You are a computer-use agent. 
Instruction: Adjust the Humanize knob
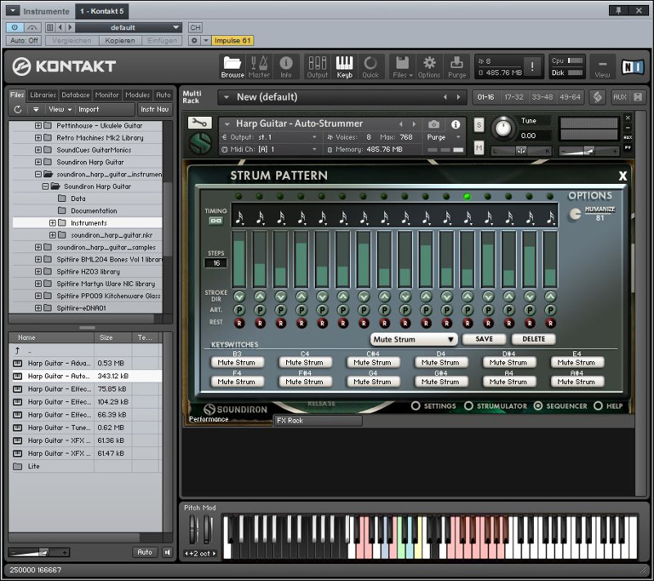point(575,214)
